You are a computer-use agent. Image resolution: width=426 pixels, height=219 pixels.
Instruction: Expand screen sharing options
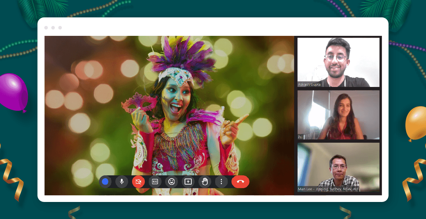click(188, 182)
